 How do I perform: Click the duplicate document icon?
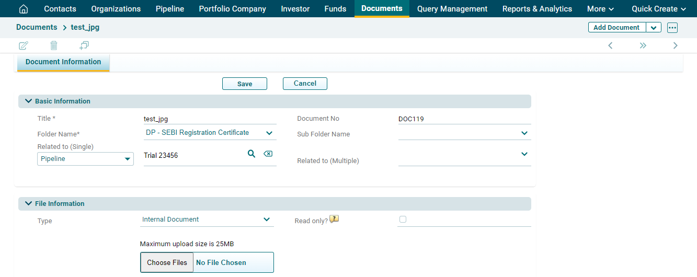point(84,45)
